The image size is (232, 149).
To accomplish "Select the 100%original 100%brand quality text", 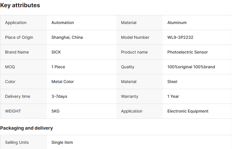I will tap(191, 67).
